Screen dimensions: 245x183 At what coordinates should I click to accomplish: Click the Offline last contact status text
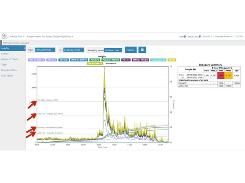coord(16,43)
